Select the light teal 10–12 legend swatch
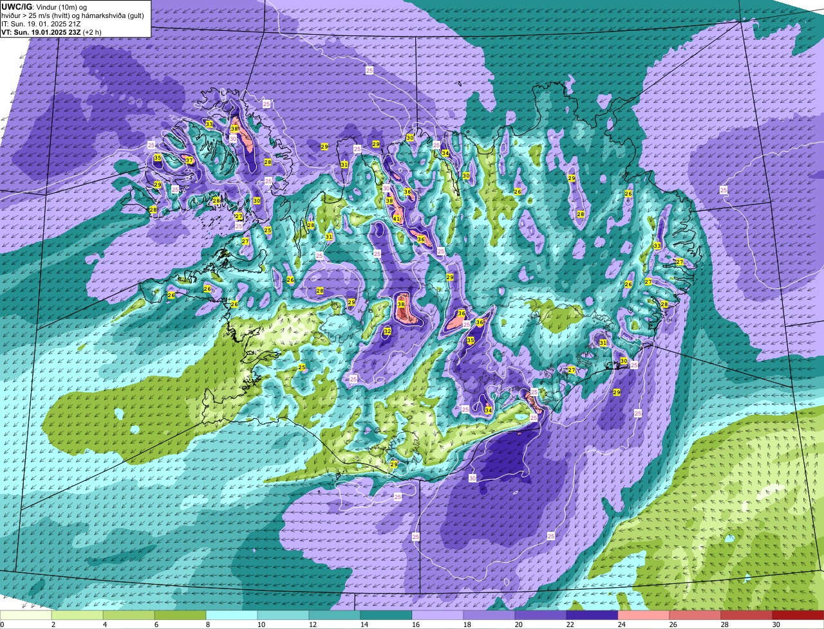Image resolution: width=824 pixels, height=629 pixels. (x=283, y=615)
